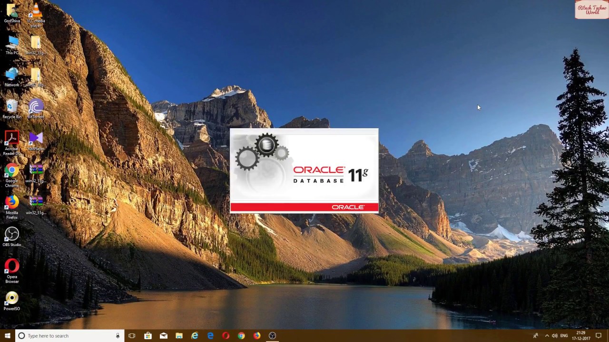Select the win32_11g folder beside Network icon
Viewport: 609px width, 342px height.
[36, 78]
